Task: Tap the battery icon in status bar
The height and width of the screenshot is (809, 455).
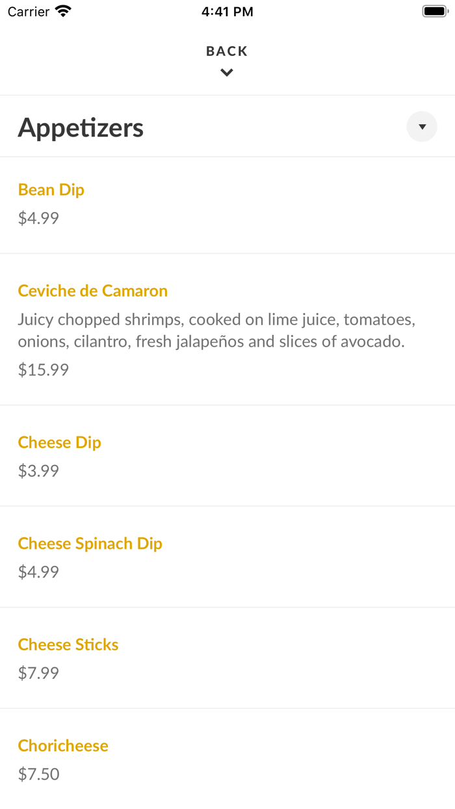Action: coord(434,11)
